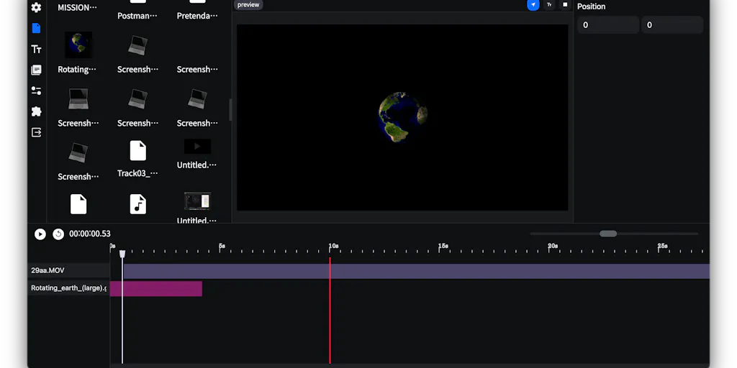
Task: Select the magenta Rotating_earth clip on timeline
Action: [x=156, y=289]
